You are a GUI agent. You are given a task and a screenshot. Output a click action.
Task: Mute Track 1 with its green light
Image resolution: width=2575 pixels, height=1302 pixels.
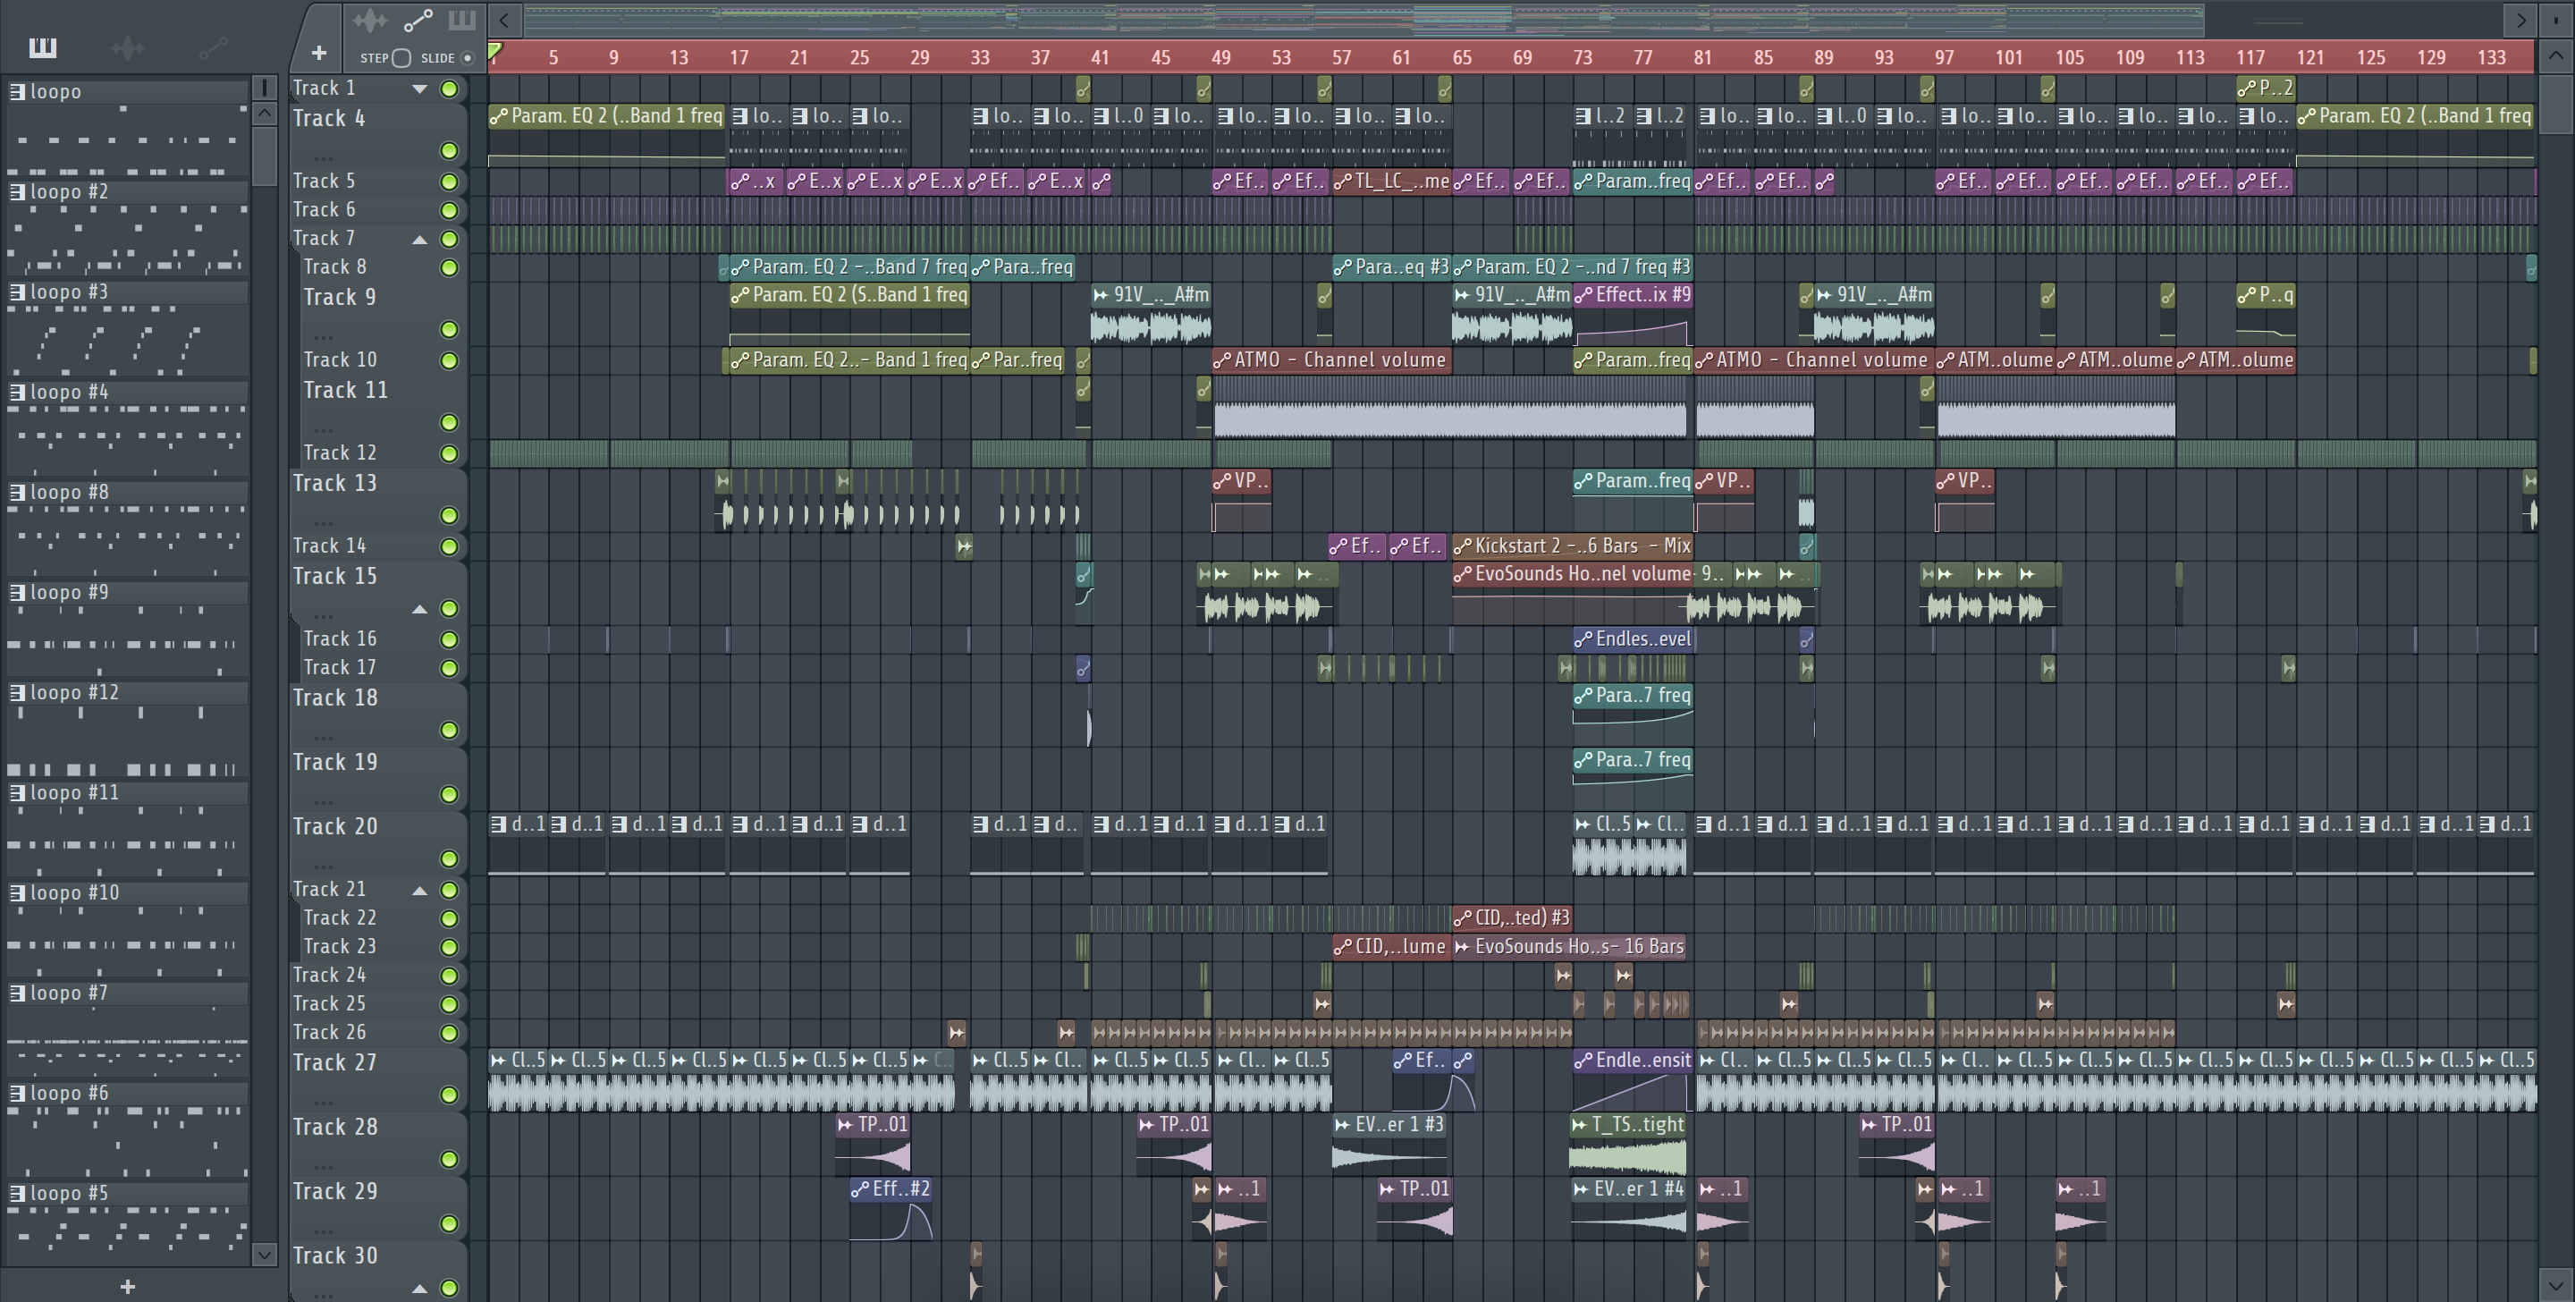point(450,89)
